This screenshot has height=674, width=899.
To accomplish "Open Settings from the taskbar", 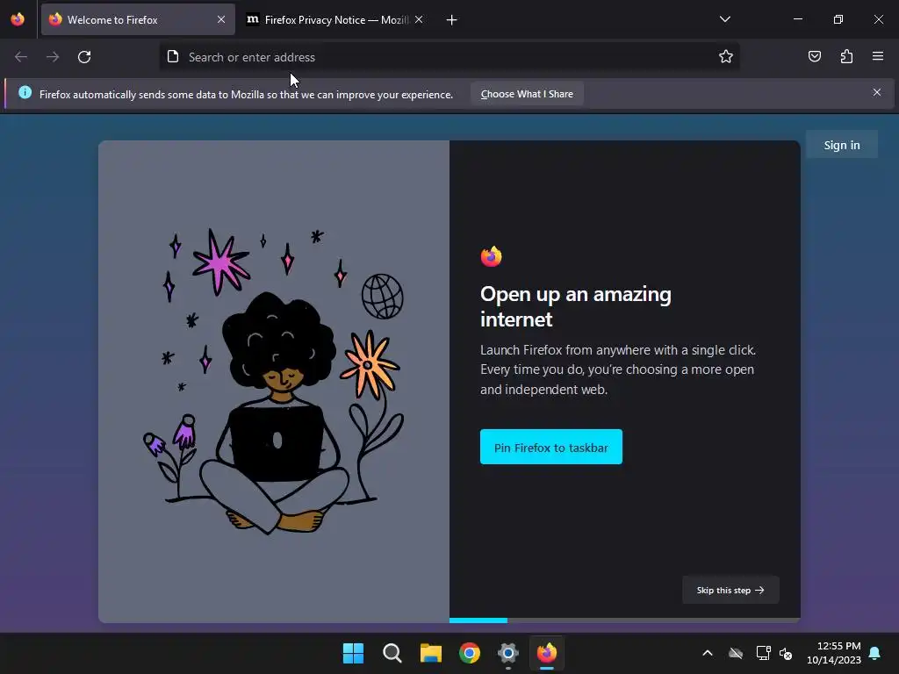I will click(x=508, y=653).
